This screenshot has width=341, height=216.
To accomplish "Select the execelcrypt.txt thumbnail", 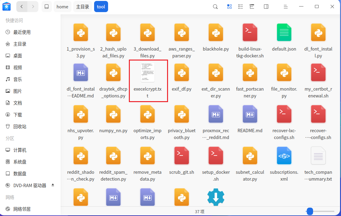I will pyautogui.click(x=148, y=72).
